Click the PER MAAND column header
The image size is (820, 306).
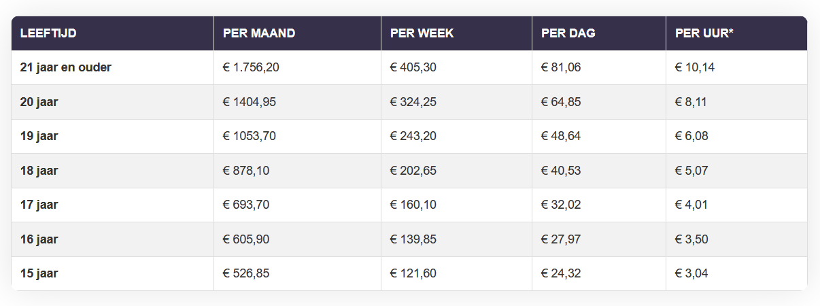click(x=259, y=33)
